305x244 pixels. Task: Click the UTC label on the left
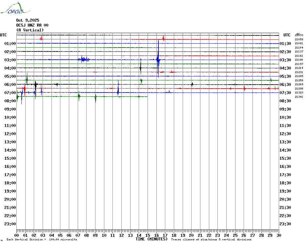3,35
